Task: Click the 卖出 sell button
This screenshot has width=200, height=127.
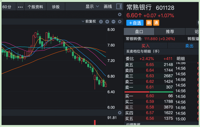Action: (189, 46)
